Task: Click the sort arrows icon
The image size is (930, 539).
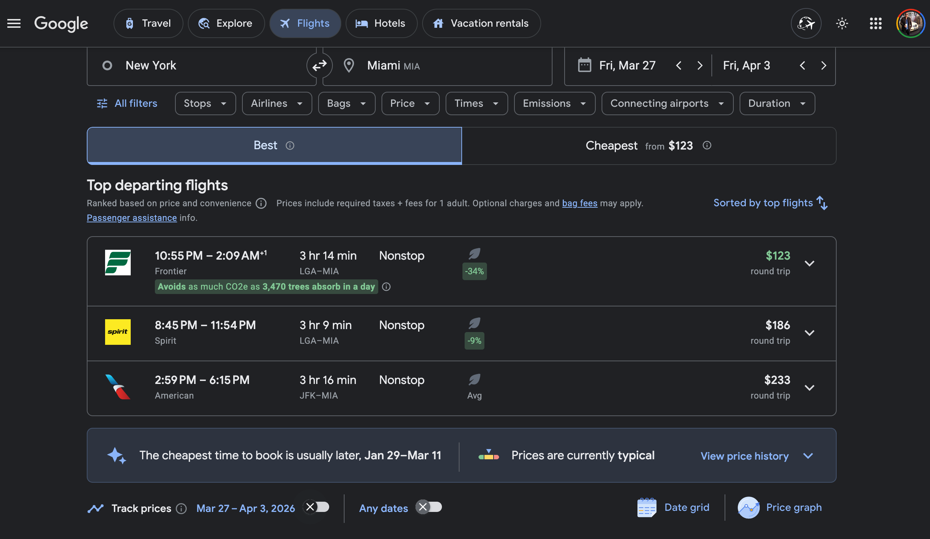Action: pyautogui.click(x=822, y=203)
